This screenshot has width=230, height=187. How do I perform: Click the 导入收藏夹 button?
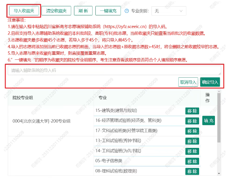tap(24, 11)
